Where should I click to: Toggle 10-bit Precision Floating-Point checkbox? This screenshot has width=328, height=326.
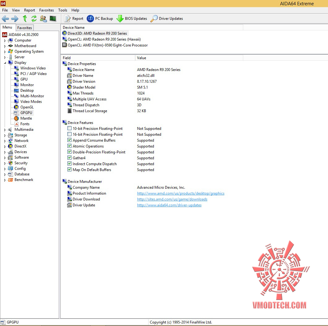point(69,128)
